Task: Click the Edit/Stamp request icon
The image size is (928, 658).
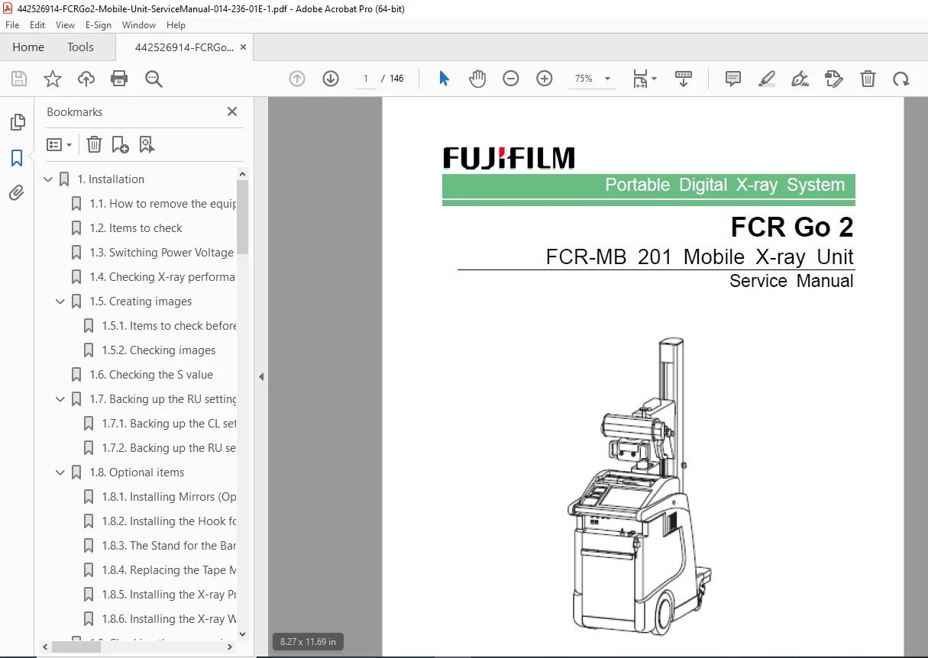Action: (x=834, y=79)
